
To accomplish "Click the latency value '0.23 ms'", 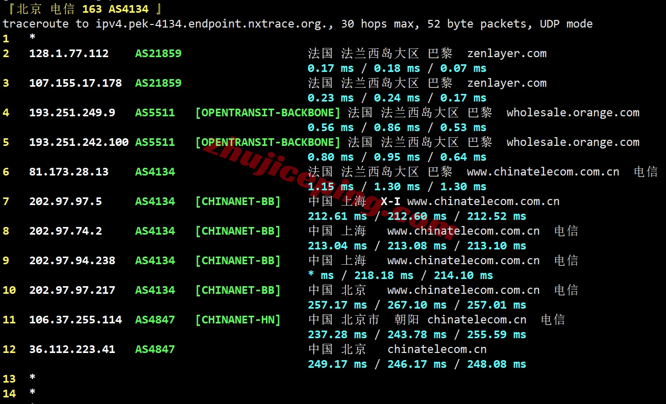I will pos(331,98).
